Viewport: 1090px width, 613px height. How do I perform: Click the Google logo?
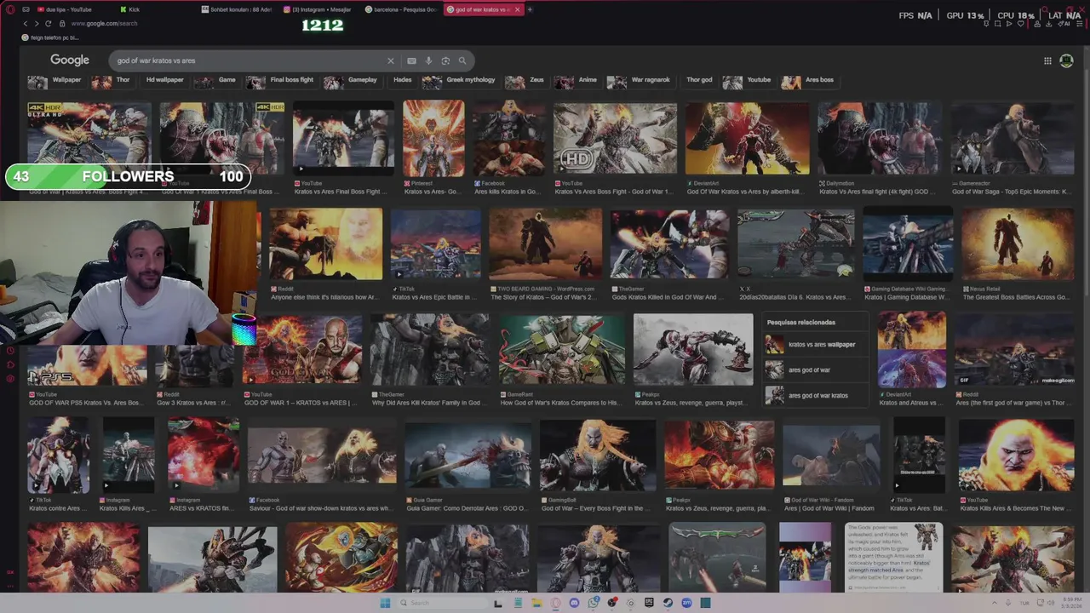[70, 60]
